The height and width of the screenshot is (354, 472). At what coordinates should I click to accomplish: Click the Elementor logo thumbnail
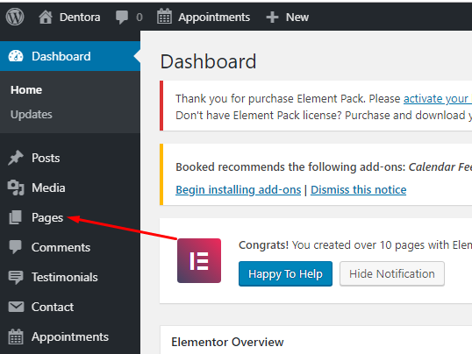199,260
